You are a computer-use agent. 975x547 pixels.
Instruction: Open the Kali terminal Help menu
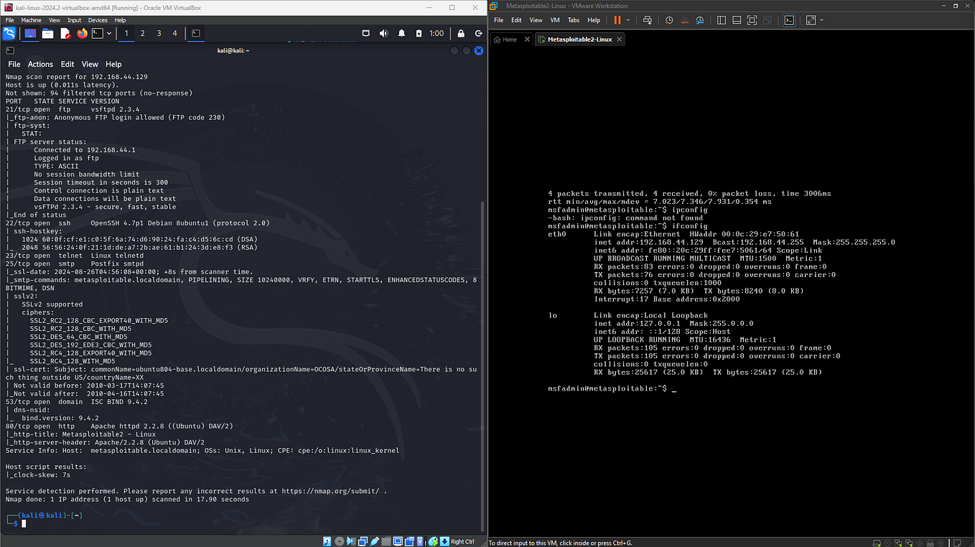pyautogui.click(x=113, y=65)
